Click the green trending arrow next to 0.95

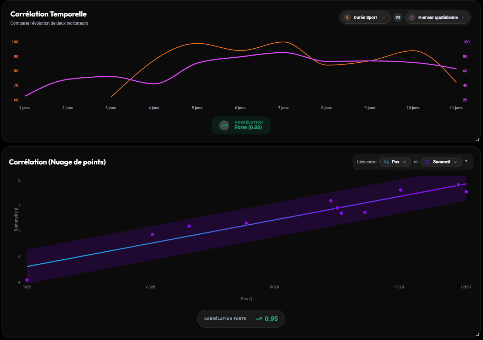259,319
